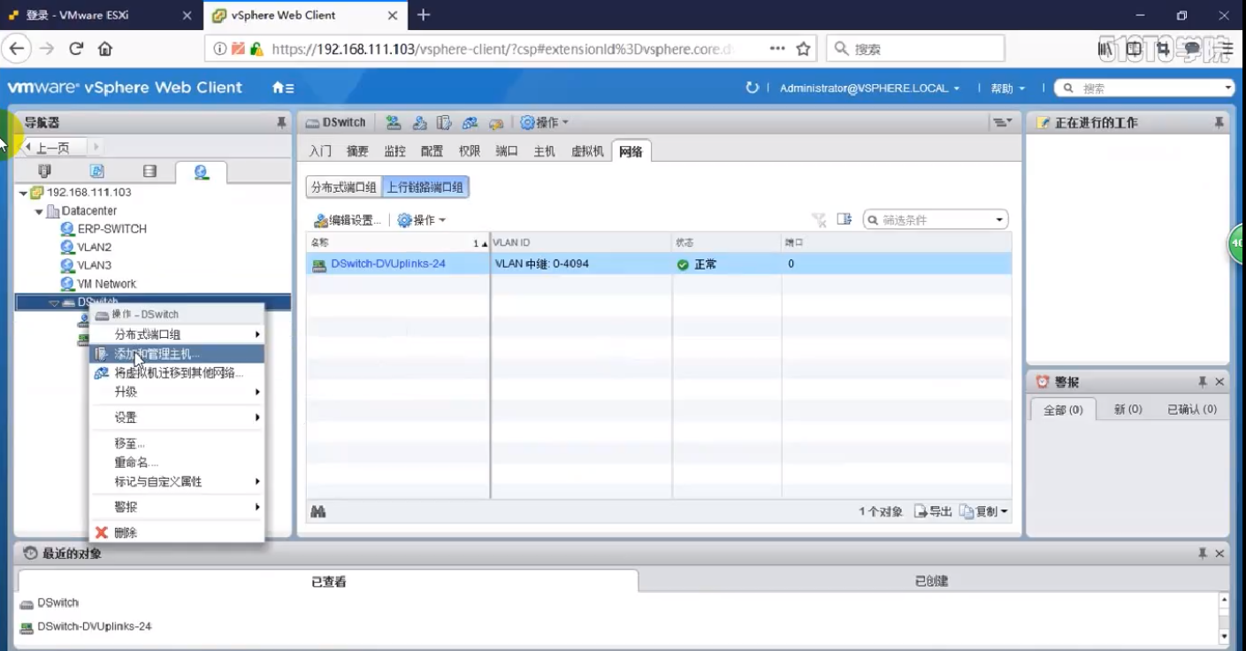This screenshot has width=1246, height=651.
Task: Open the 升级 context submenu
Action: (177, 392)
